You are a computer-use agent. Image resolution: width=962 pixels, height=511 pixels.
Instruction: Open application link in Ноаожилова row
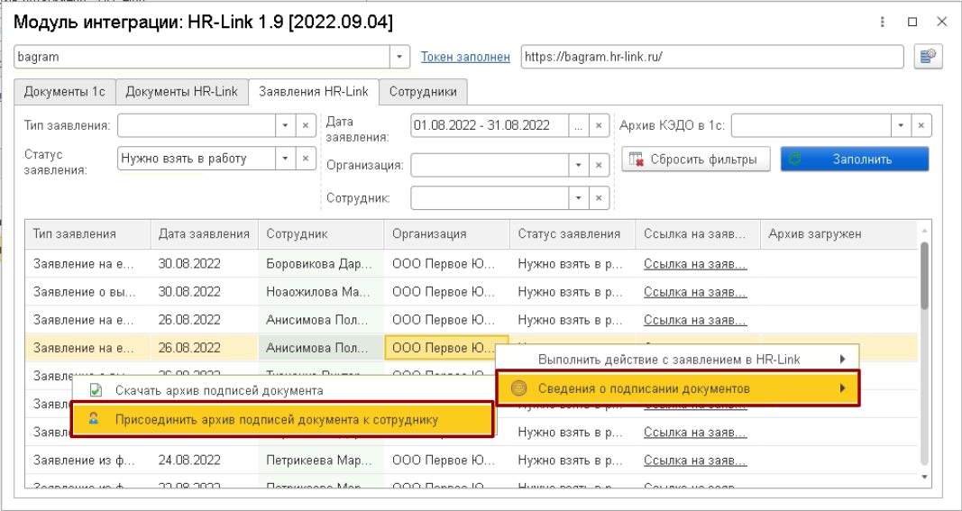coord(696,292)
